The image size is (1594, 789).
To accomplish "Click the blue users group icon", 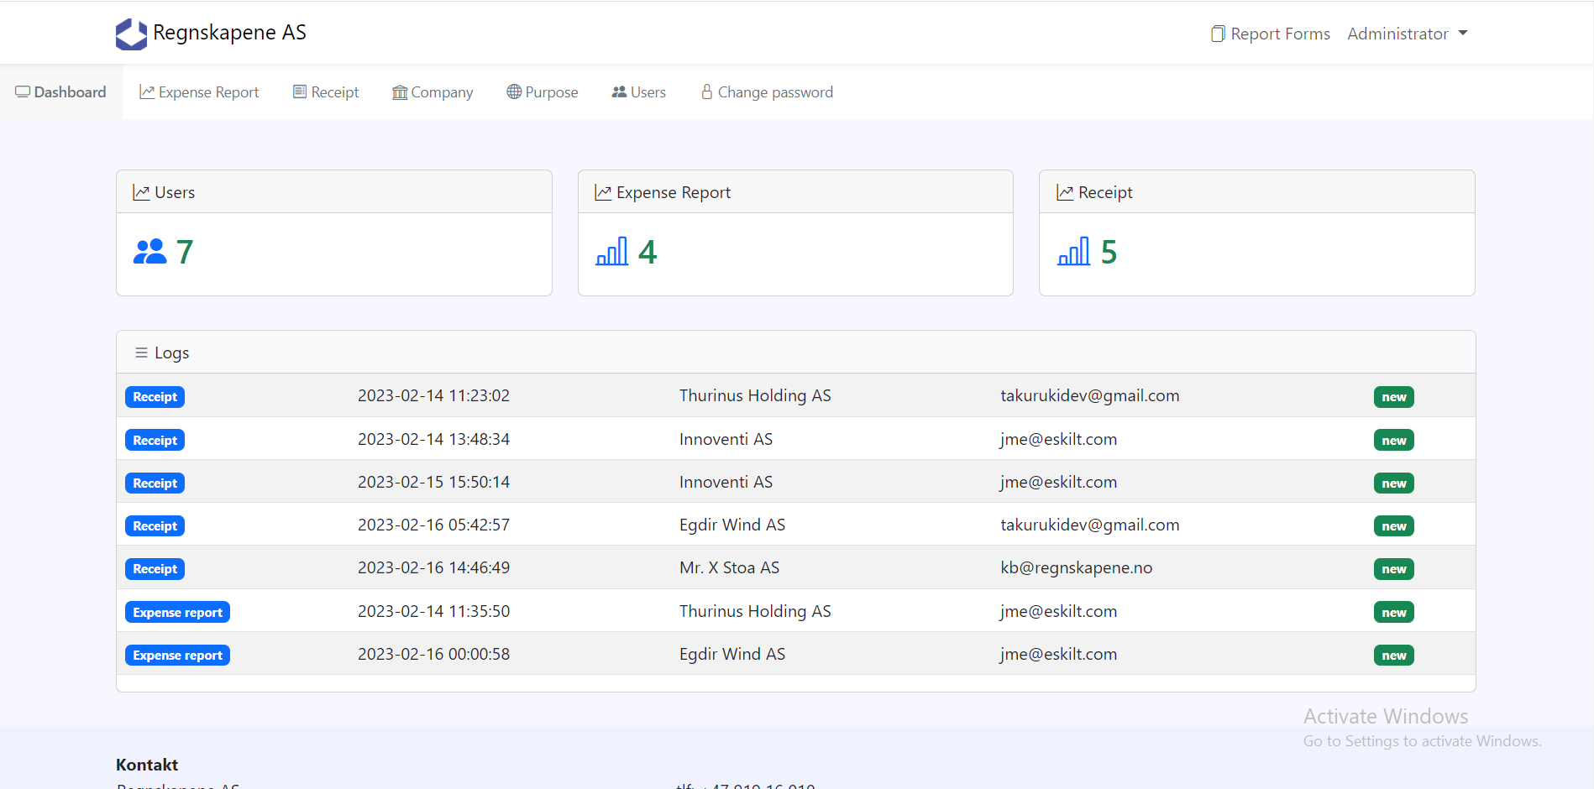I will tap(150, 252).
